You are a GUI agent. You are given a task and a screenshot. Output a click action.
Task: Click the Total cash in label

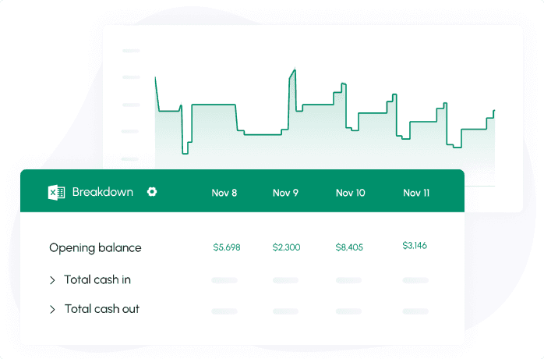pyautogui.click(x=97, y=280)
